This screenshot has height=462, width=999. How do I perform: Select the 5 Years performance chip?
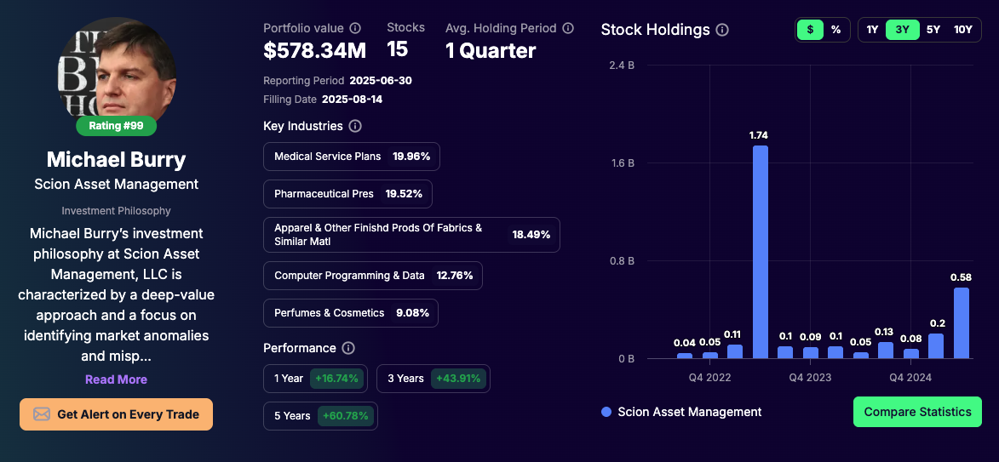[320, 416]
